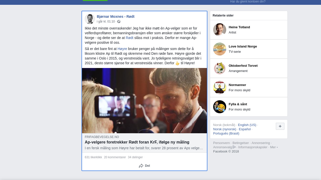The image size is (321, 180).
Task: Open post timestamp i går kl. 01:10
Action: [x=106, y=22]
